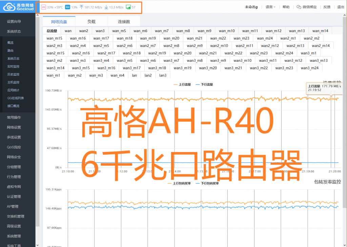Open the 主机监控 submenu item
Screen dimensions: 347x247
pyautogui.click(x=13, y=82)
